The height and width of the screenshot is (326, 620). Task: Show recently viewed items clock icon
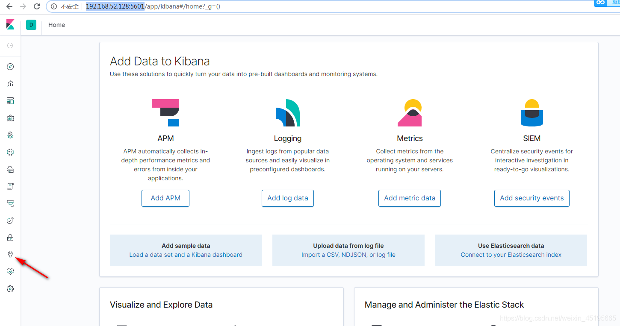(x=10, y=45)
